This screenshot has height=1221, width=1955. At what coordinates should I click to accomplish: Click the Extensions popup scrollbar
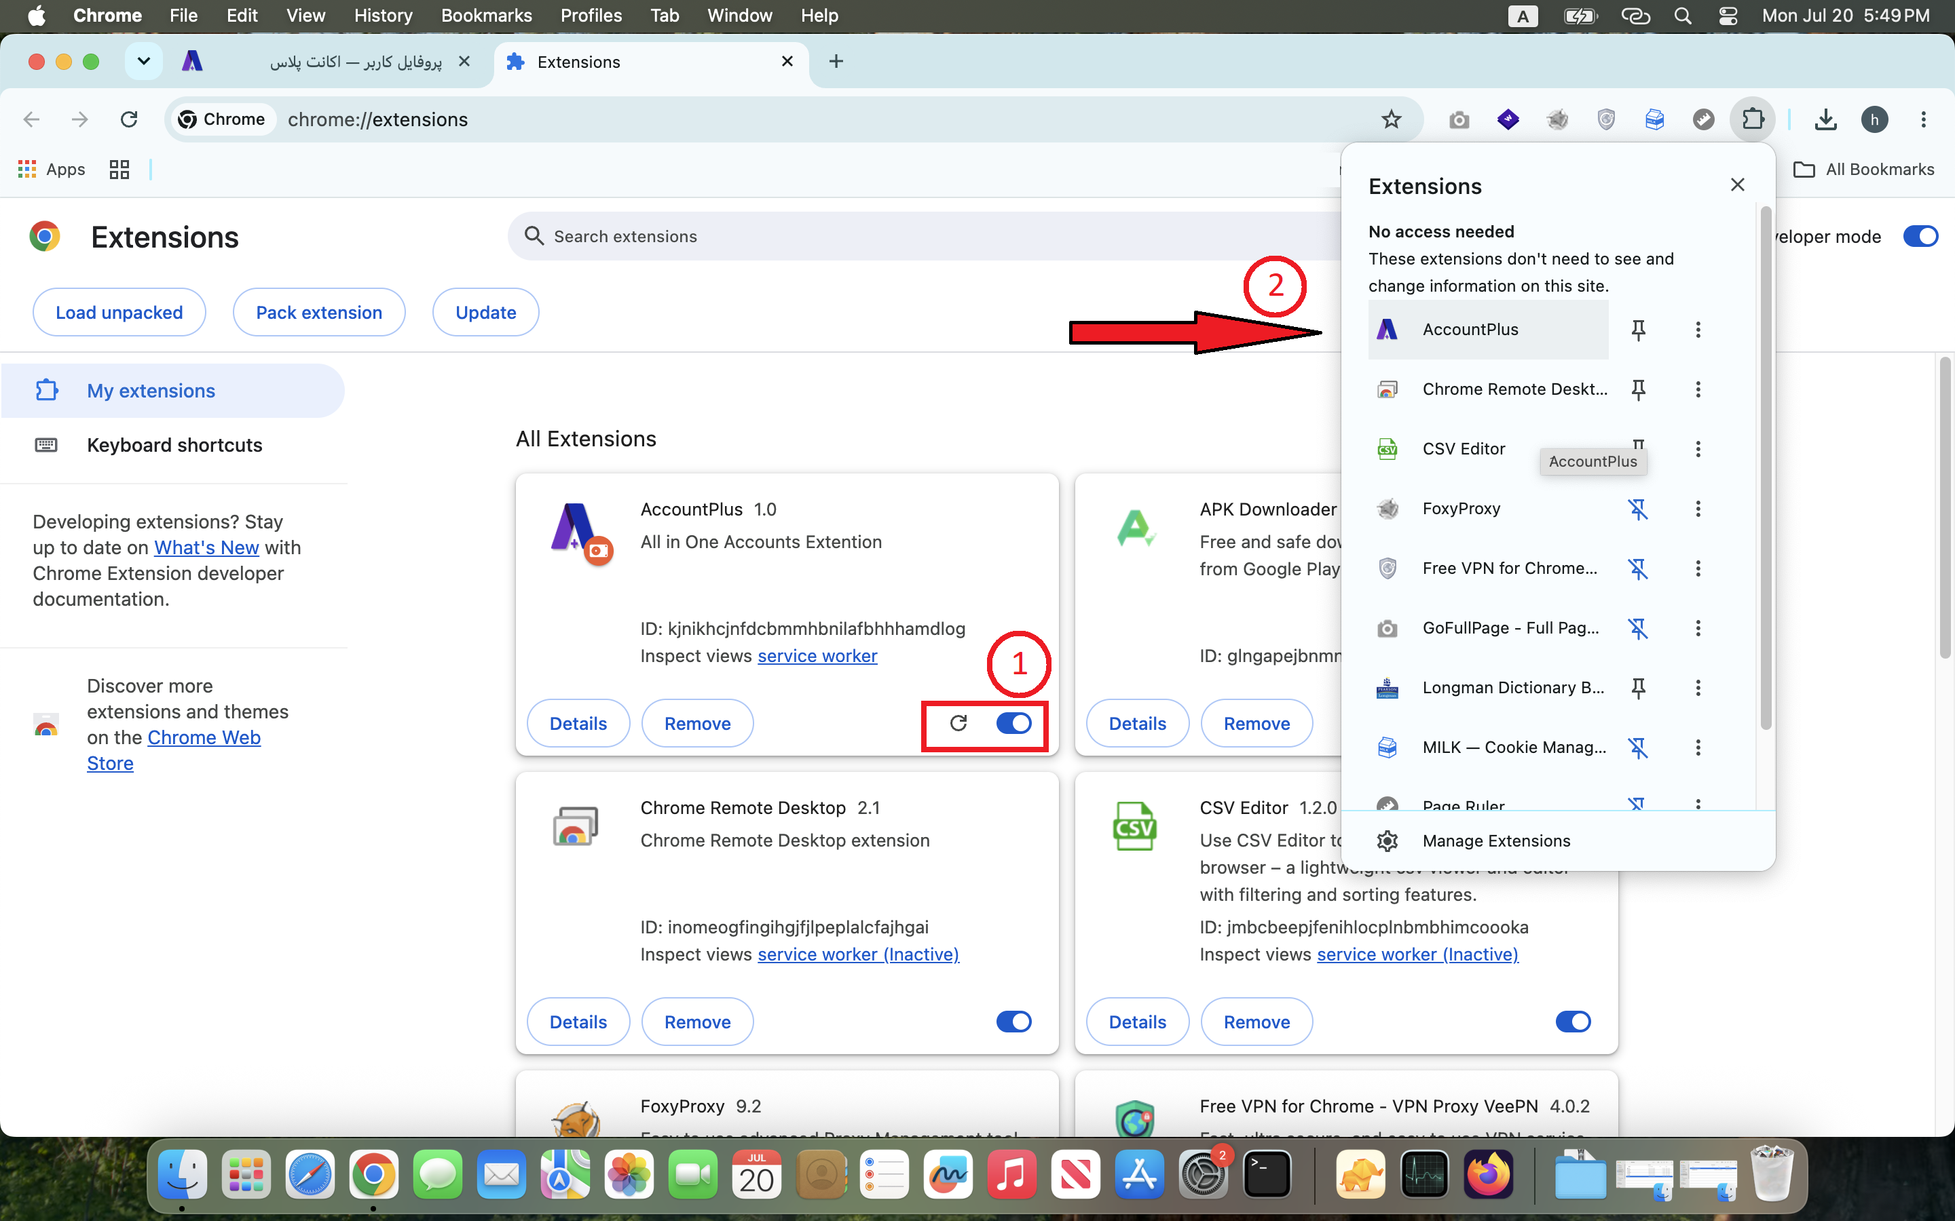[x=1766, y=468]
